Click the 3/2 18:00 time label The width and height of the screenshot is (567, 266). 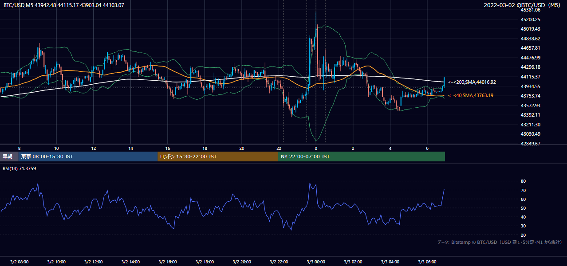tap(205, 262)
